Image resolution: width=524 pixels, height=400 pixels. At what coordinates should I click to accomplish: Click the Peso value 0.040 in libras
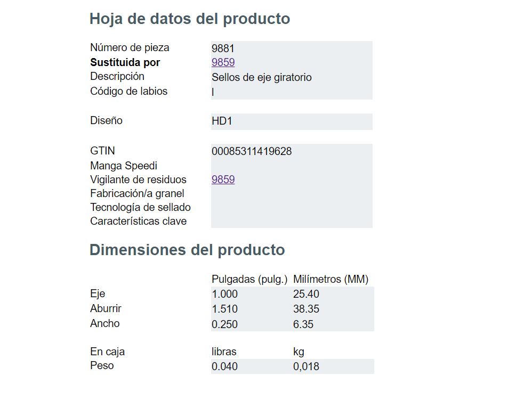[224, 366]
